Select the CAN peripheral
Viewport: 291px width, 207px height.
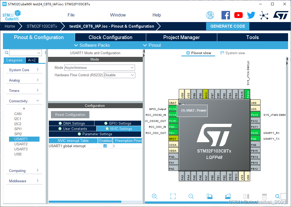(x=18, y=114)
